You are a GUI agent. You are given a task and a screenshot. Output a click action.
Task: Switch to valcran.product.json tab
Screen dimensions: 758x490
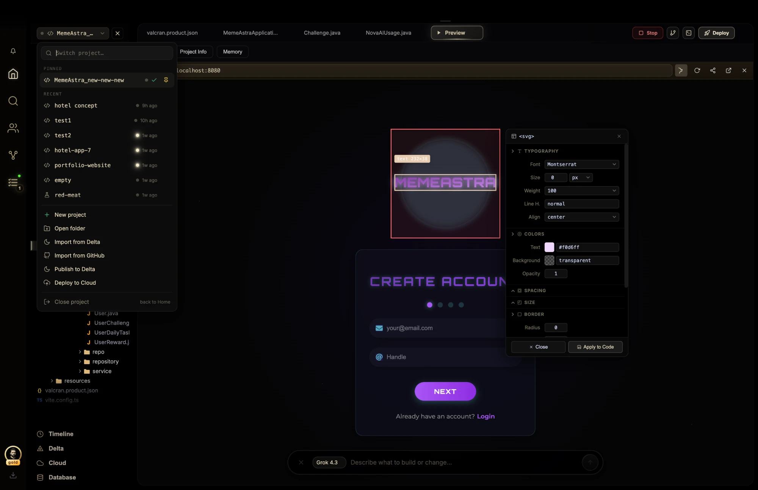pos(172,33)
